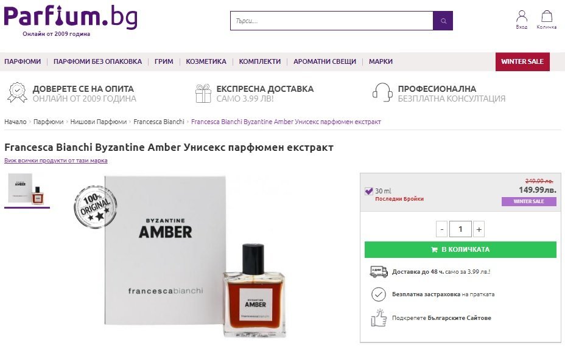Open the АРОМАТНИ СВЕЩИ menu item
Image resolution: width=565 pixels, height=354 pixels.
pyautogui.click(x=325, y=61)
